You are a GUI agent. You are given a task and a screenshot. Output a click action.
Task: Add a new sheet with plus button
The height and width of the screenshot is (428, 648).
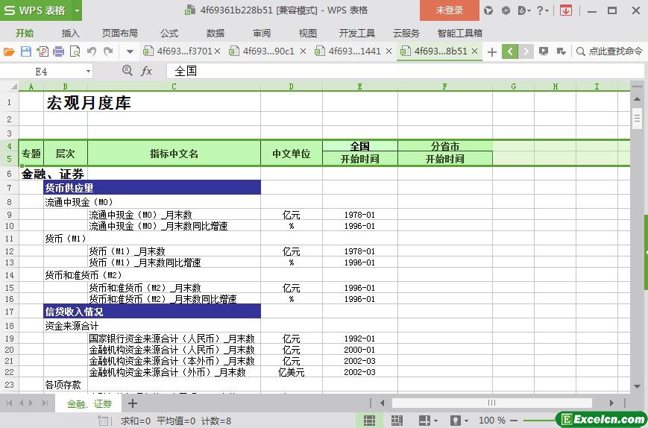(132, 403)
